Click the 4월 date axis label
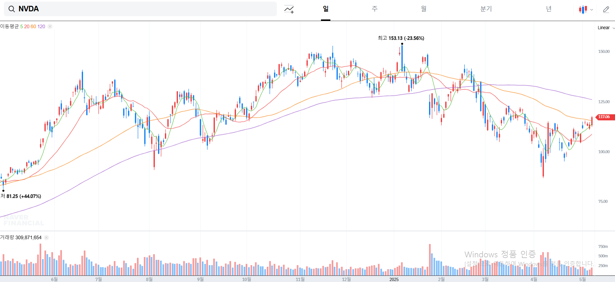 (534, 279)
